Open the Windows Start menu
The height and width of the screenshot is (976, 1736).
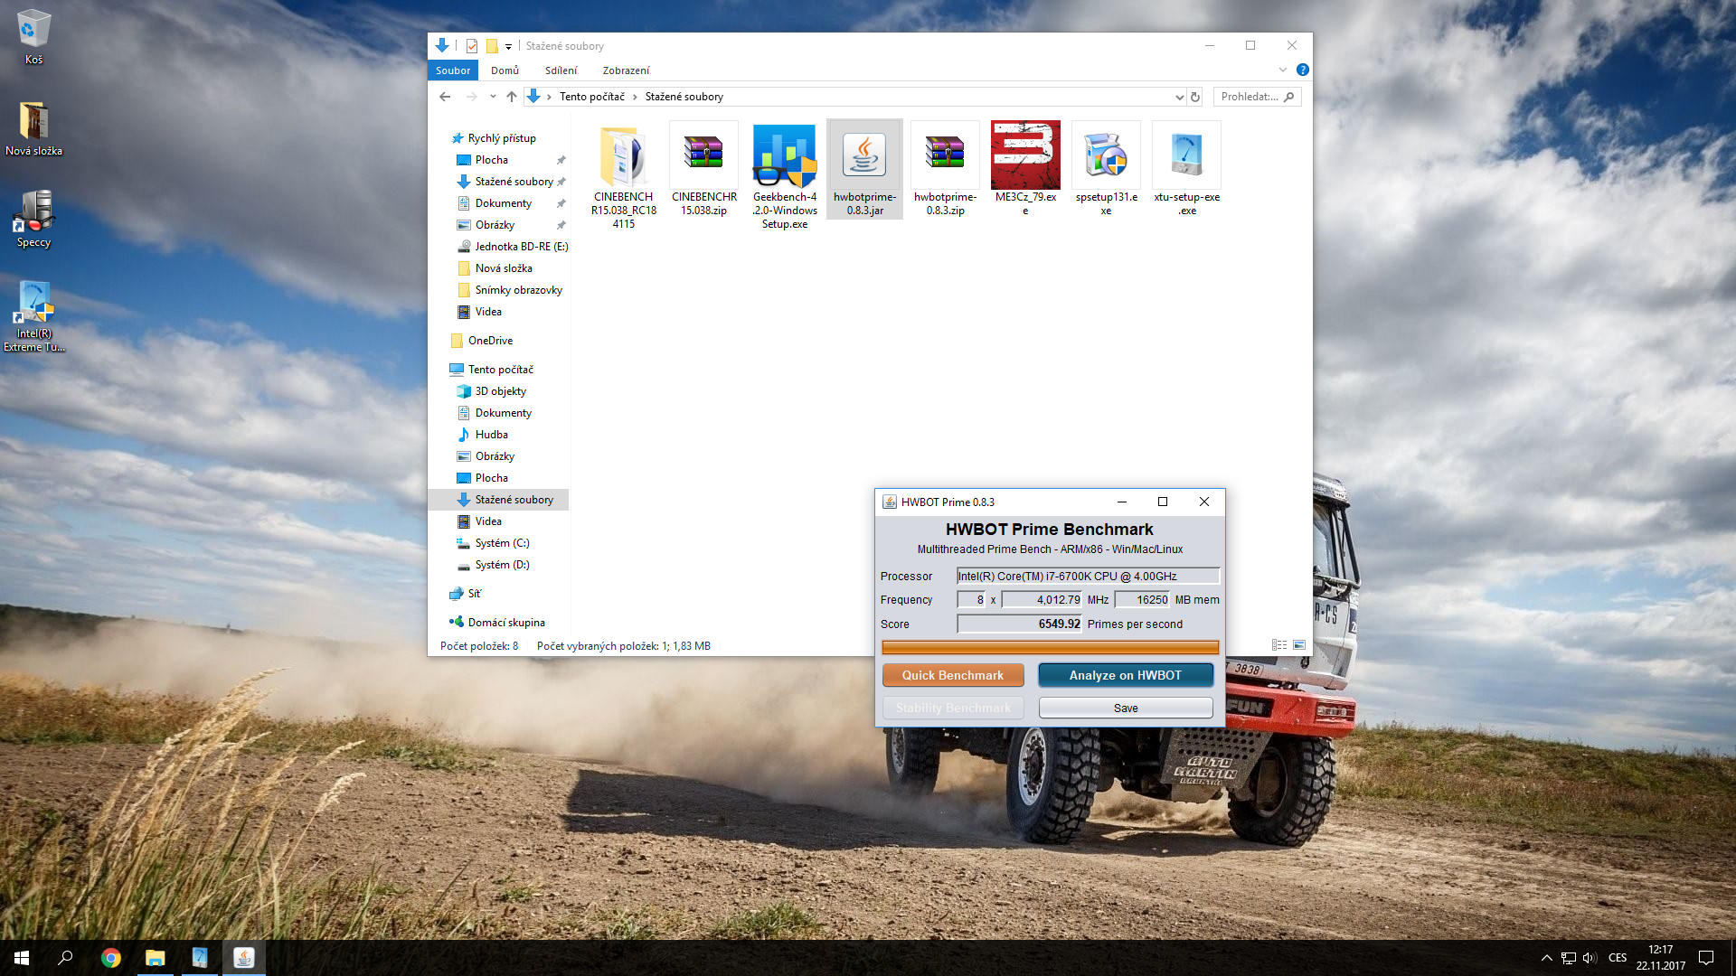point(22,958)
